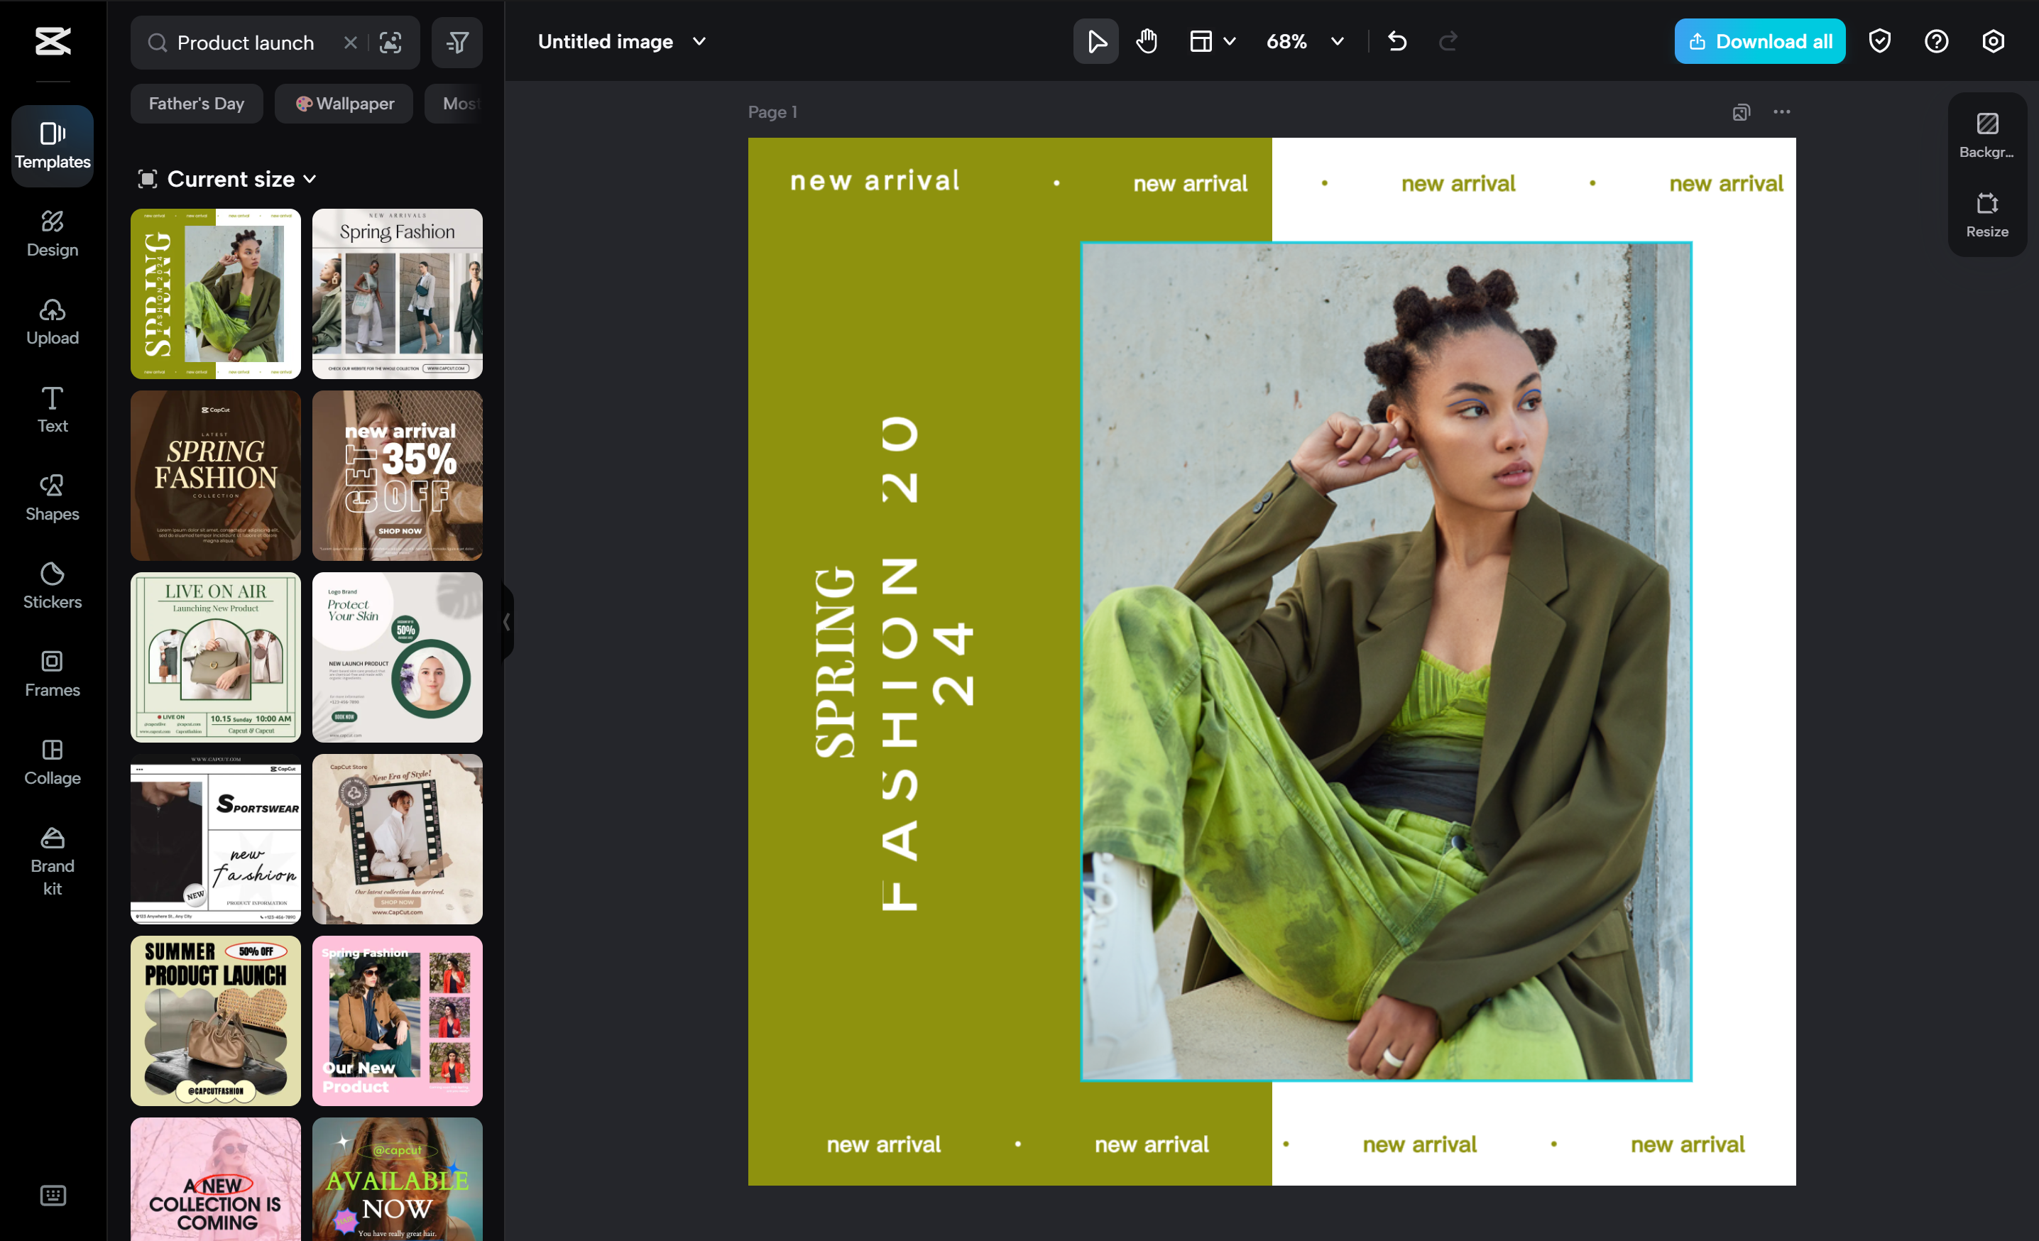Click the duplicate page icon
Viewport: 2039px width, 1241px height.
pos(1741,112)
